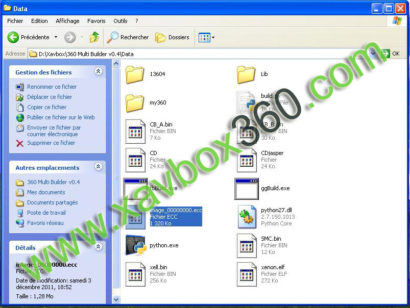Collapse Autres emplacements panel
Screen dimensions: 410x308
(x=99, y=166)
